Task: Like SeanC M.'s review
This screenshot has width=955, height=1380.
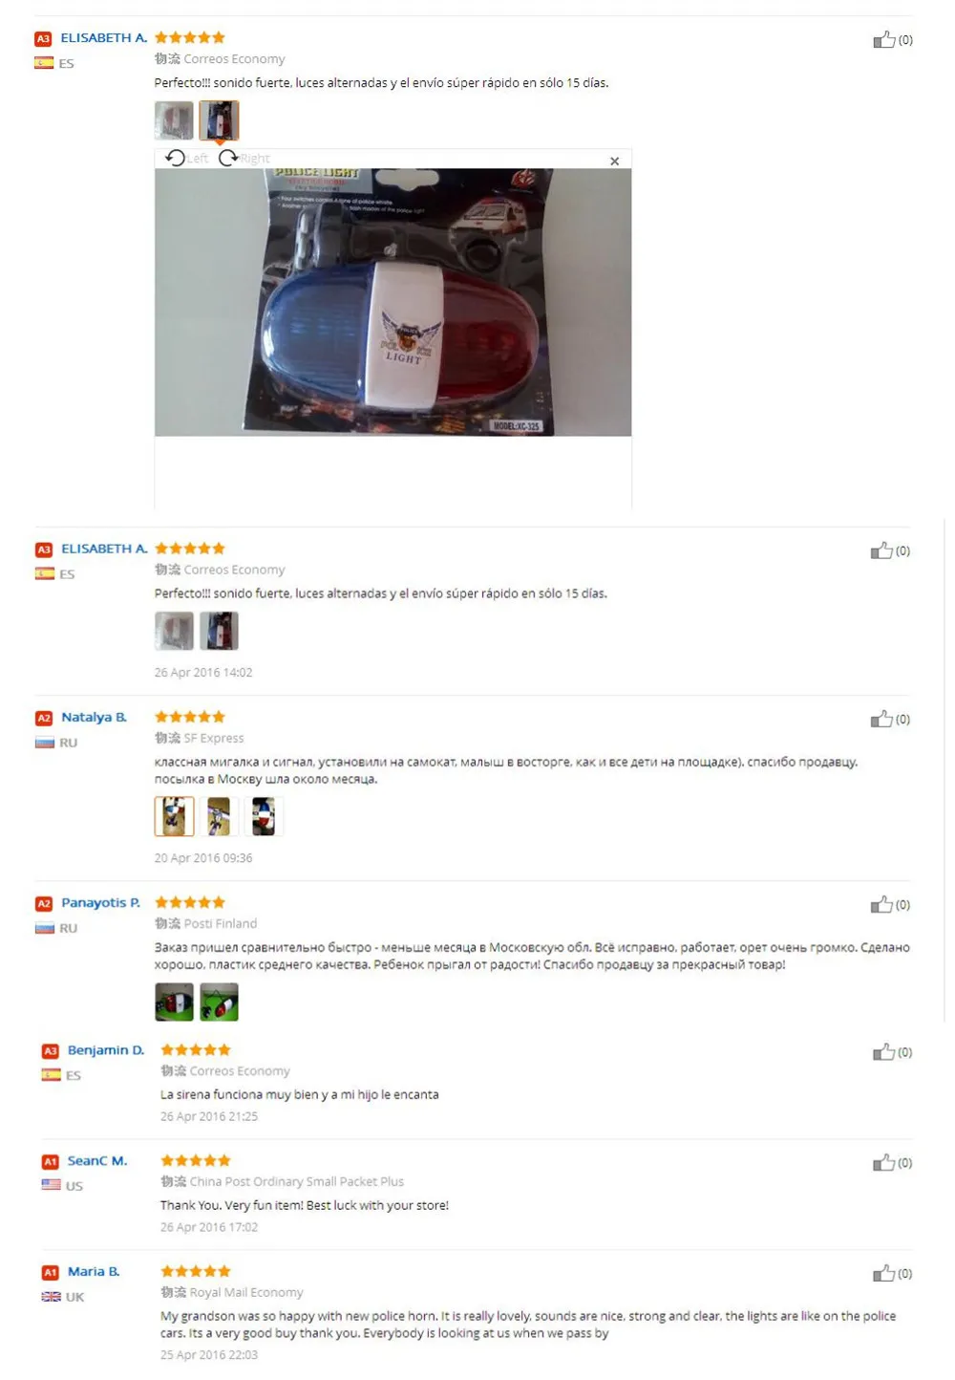Action: point(883,1163)
